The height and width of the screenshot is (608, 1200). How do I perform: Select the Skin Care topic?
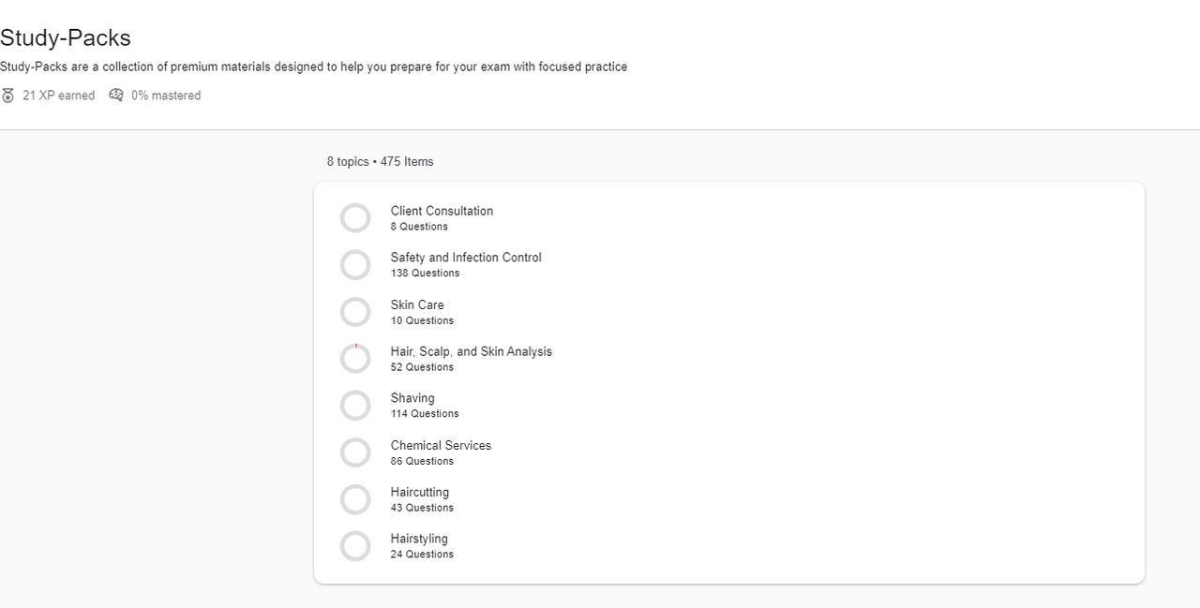click(417, 305)
